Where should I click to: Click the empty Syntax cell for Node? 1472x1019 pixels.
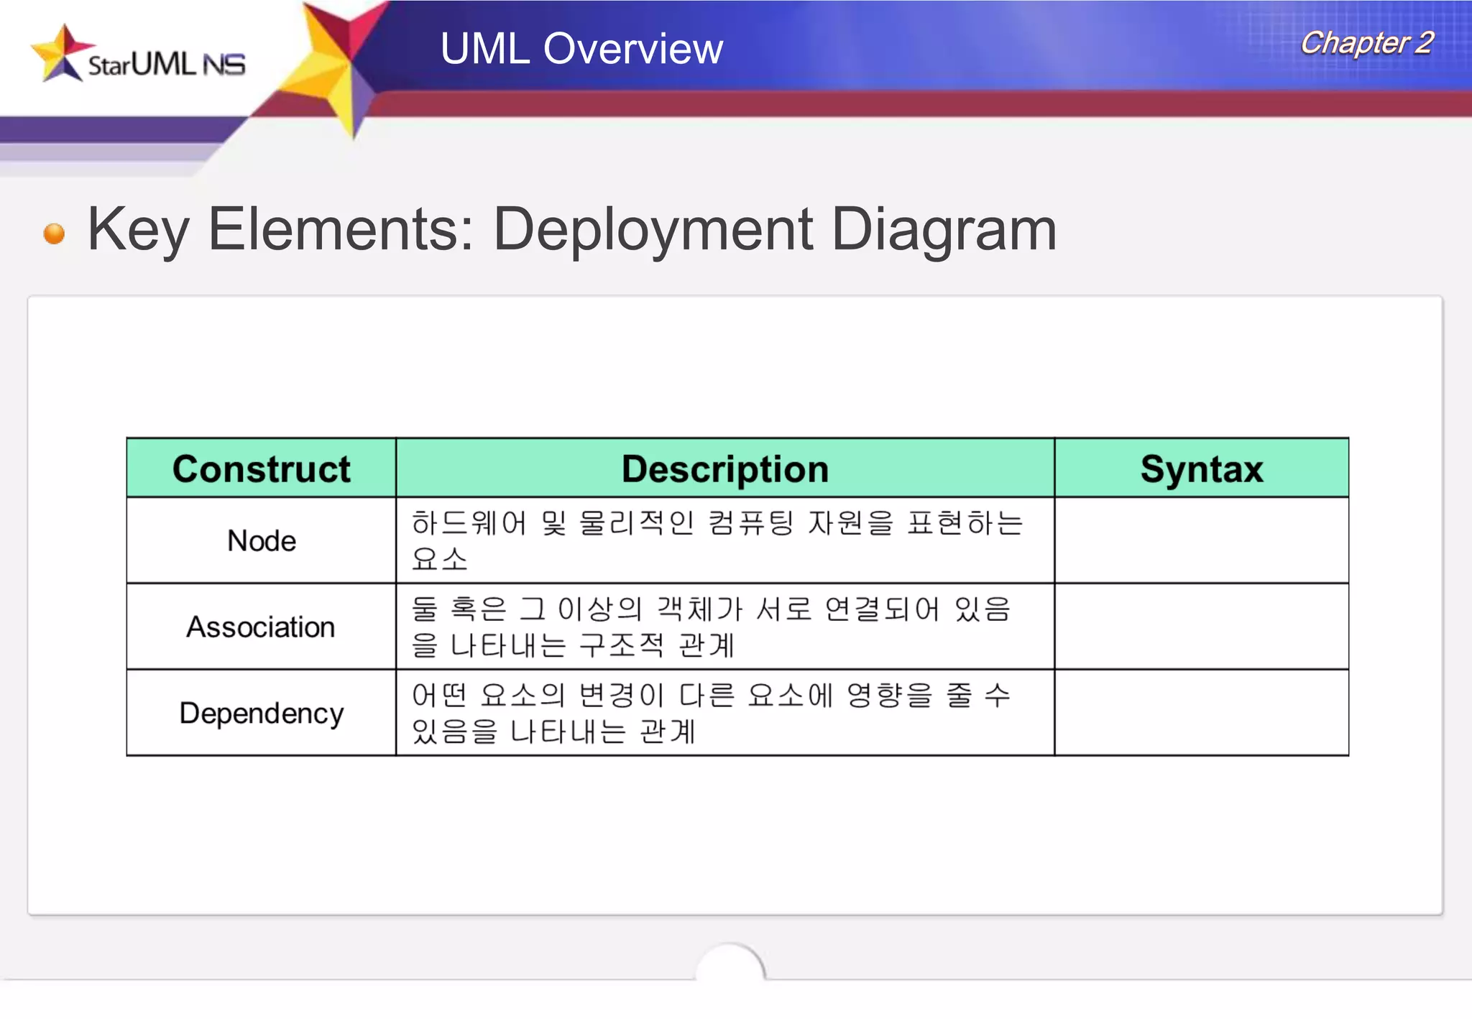(x=1202, y=540)
